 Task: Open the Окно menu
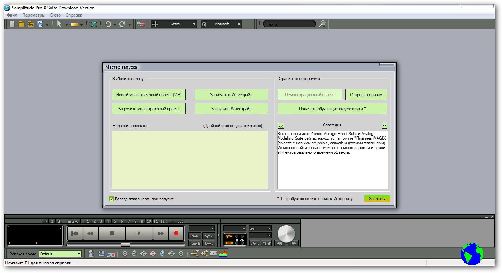pos(55,15)
